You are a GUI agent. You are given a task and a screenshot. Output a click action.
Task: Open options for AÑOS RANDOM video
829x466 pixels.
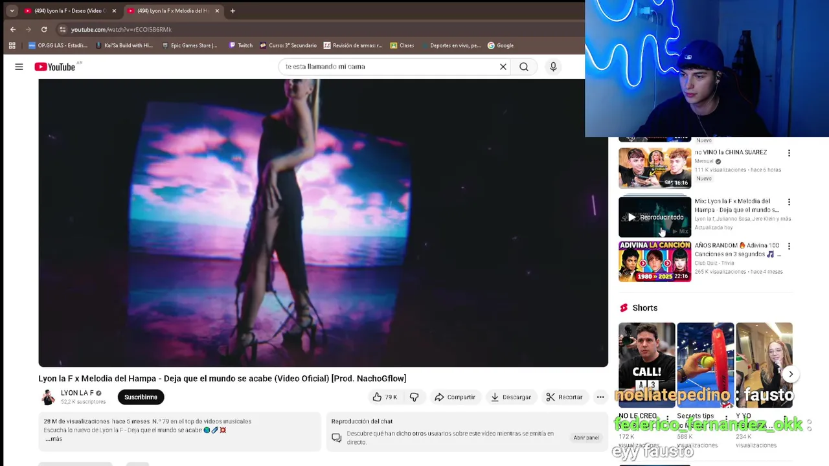tap(789, 246)
